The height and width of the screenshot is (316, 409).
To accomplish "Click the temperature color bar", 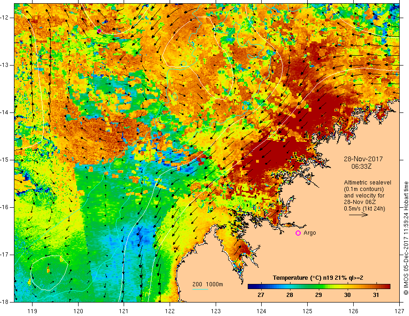I will click(319, 287).
